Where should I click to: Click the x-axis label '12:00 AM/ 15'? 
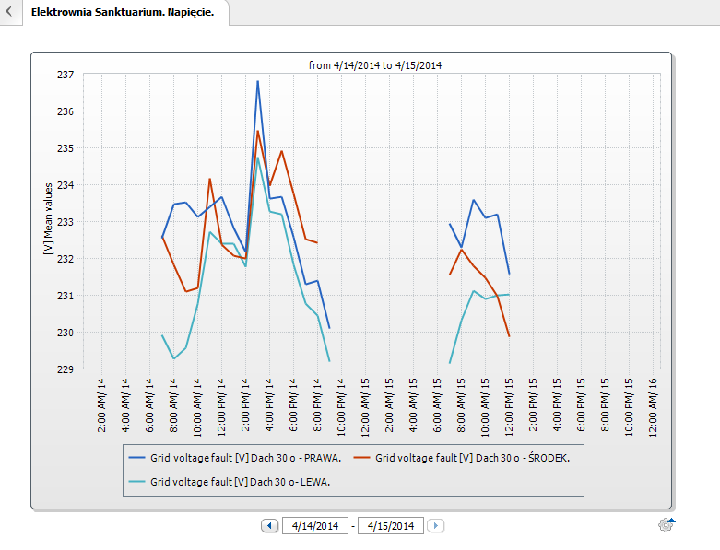pyautogui.click(x=365, y=407)
